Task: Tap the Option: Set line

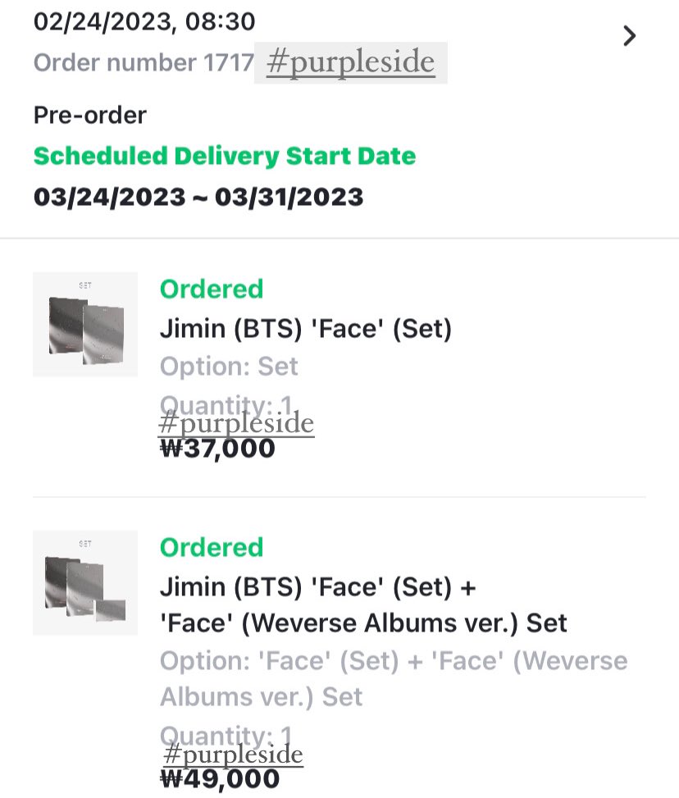Action: [229, 367]
